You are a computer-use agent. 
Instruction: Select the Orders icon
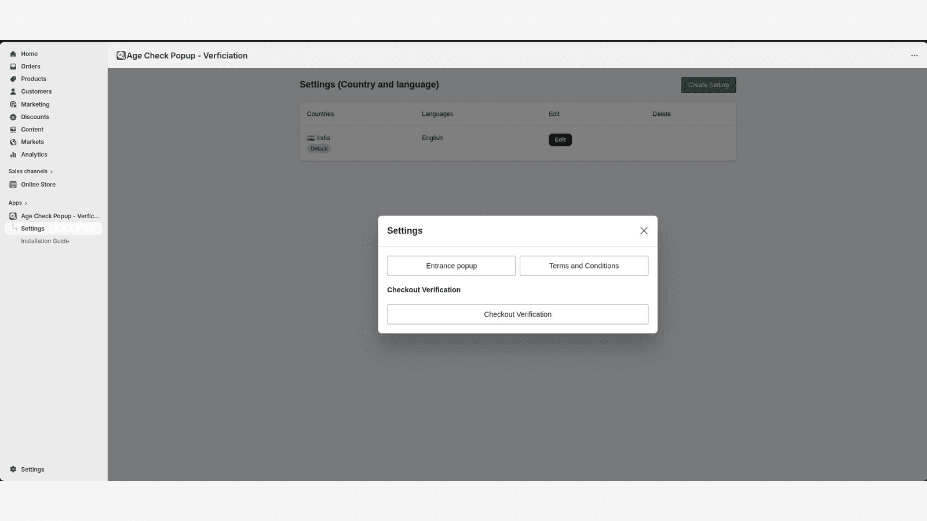tap(13, 66)
